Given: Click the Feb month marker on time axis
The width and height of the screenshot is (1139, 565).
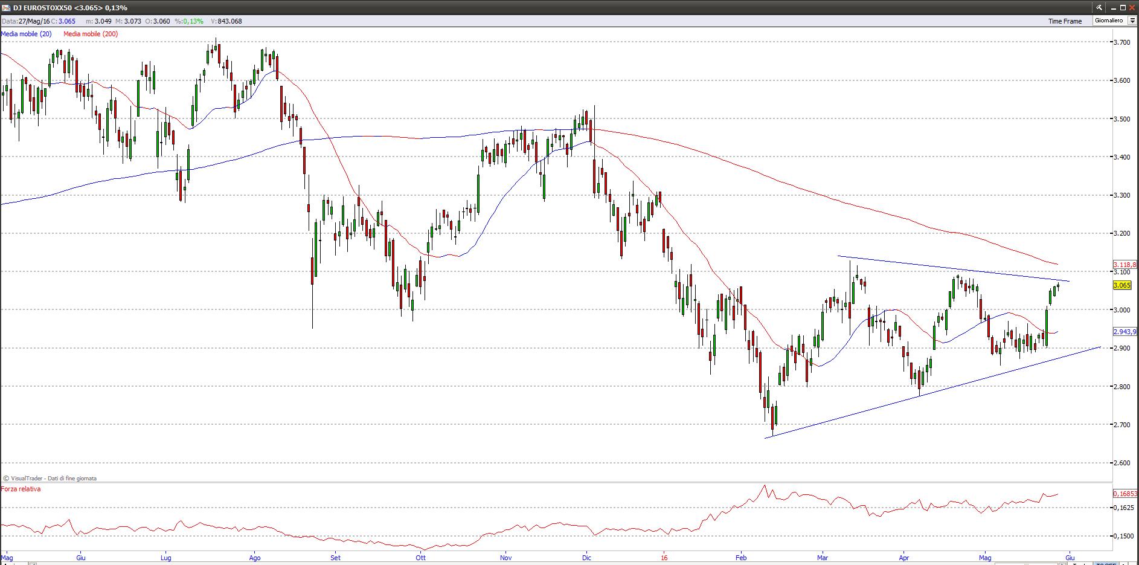Looking at the screenshot, I should 741,558.
